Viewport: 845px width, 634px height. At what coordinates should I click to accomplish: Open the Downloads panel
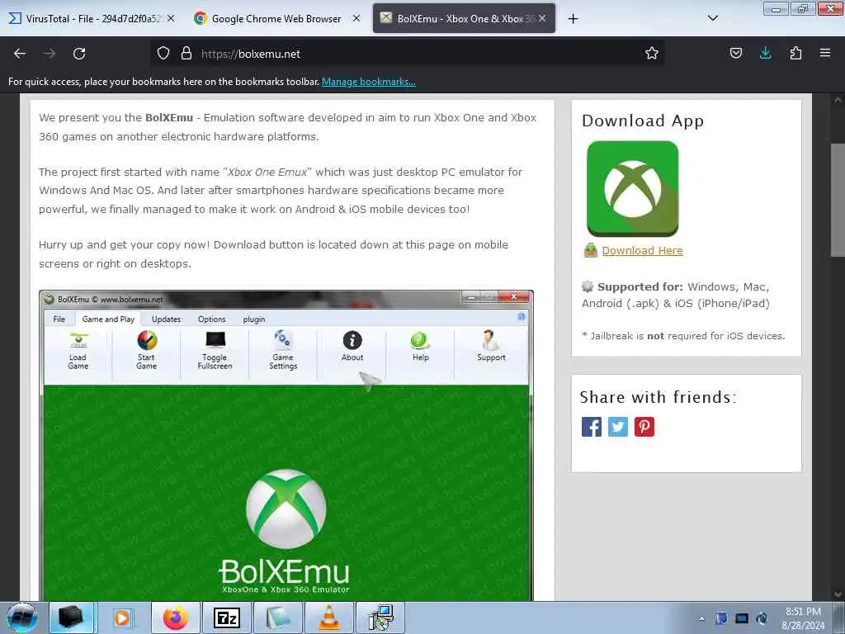pyautogui.click(x=765, y=54)
